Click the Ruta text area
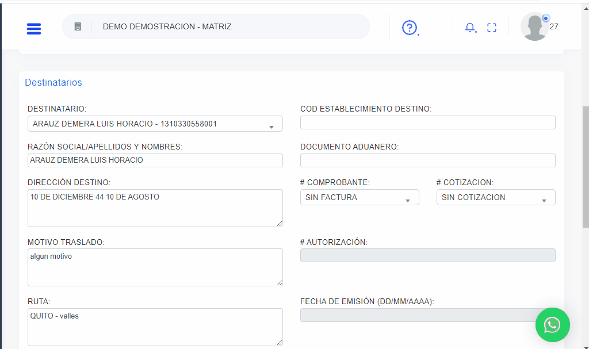This screenshot has width=589, height=349. [155, 327]
